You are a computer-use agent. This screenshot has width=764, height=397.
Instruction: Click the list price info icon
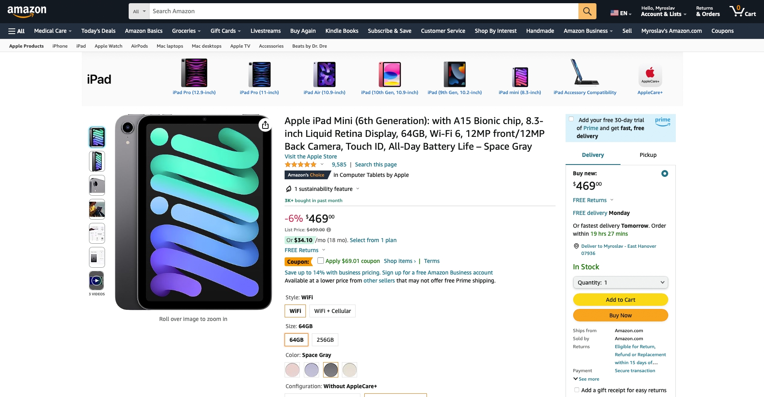tap(329, 230)
